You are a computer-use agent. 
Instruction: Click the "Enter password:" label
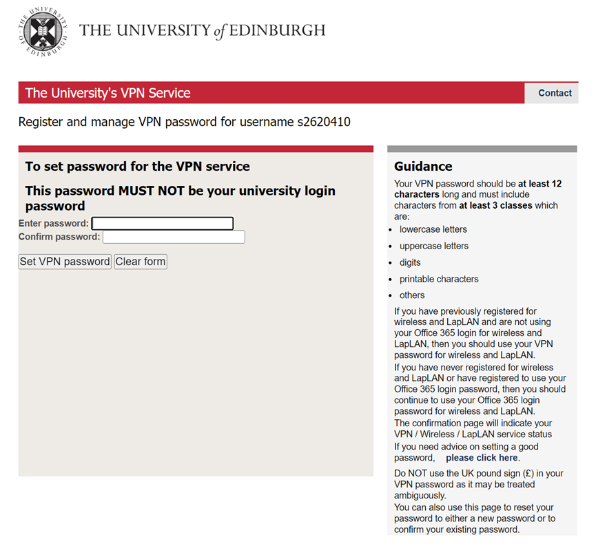(54, 223)
